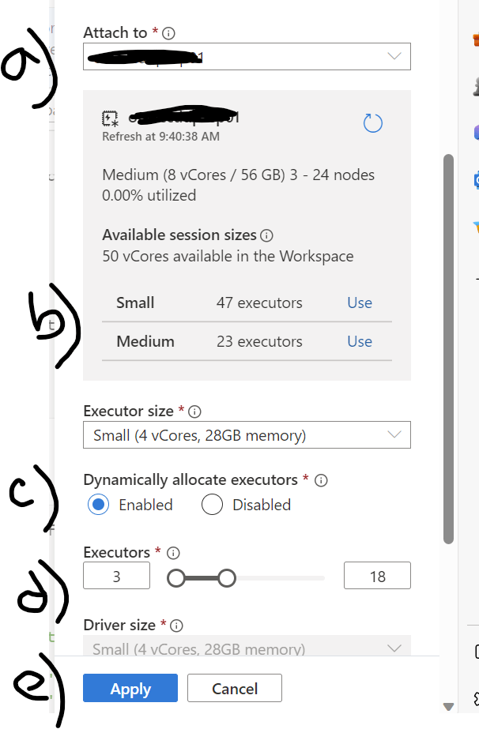
Task: Expand the Executor size dropdown
Action: (x=247, y=435)
